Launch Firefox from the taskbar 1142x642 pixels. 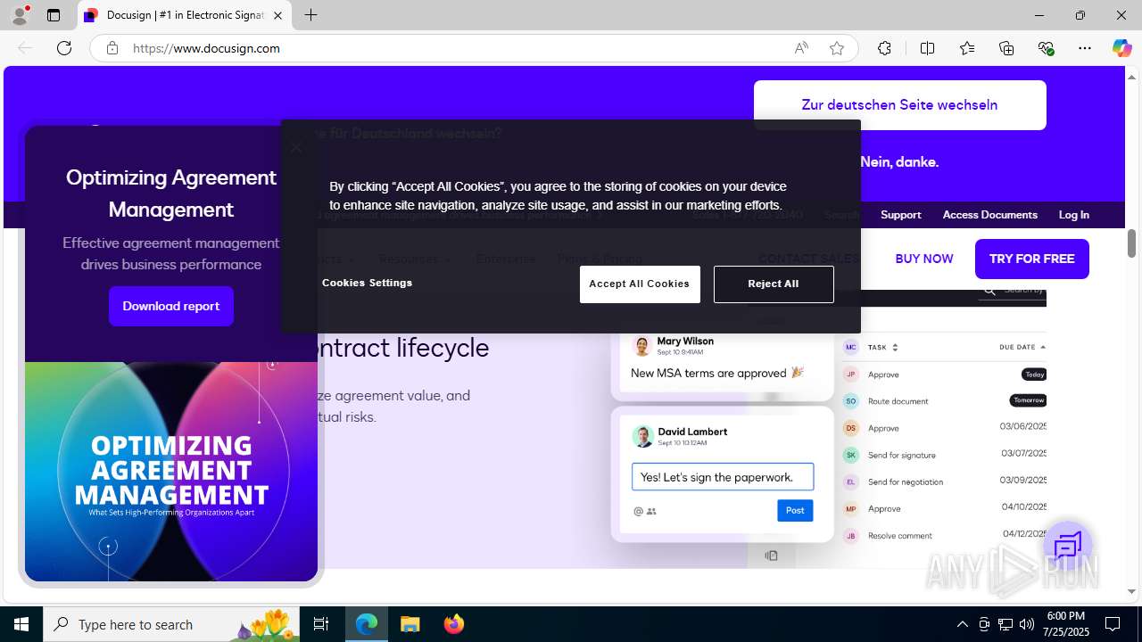coord(454,624)
